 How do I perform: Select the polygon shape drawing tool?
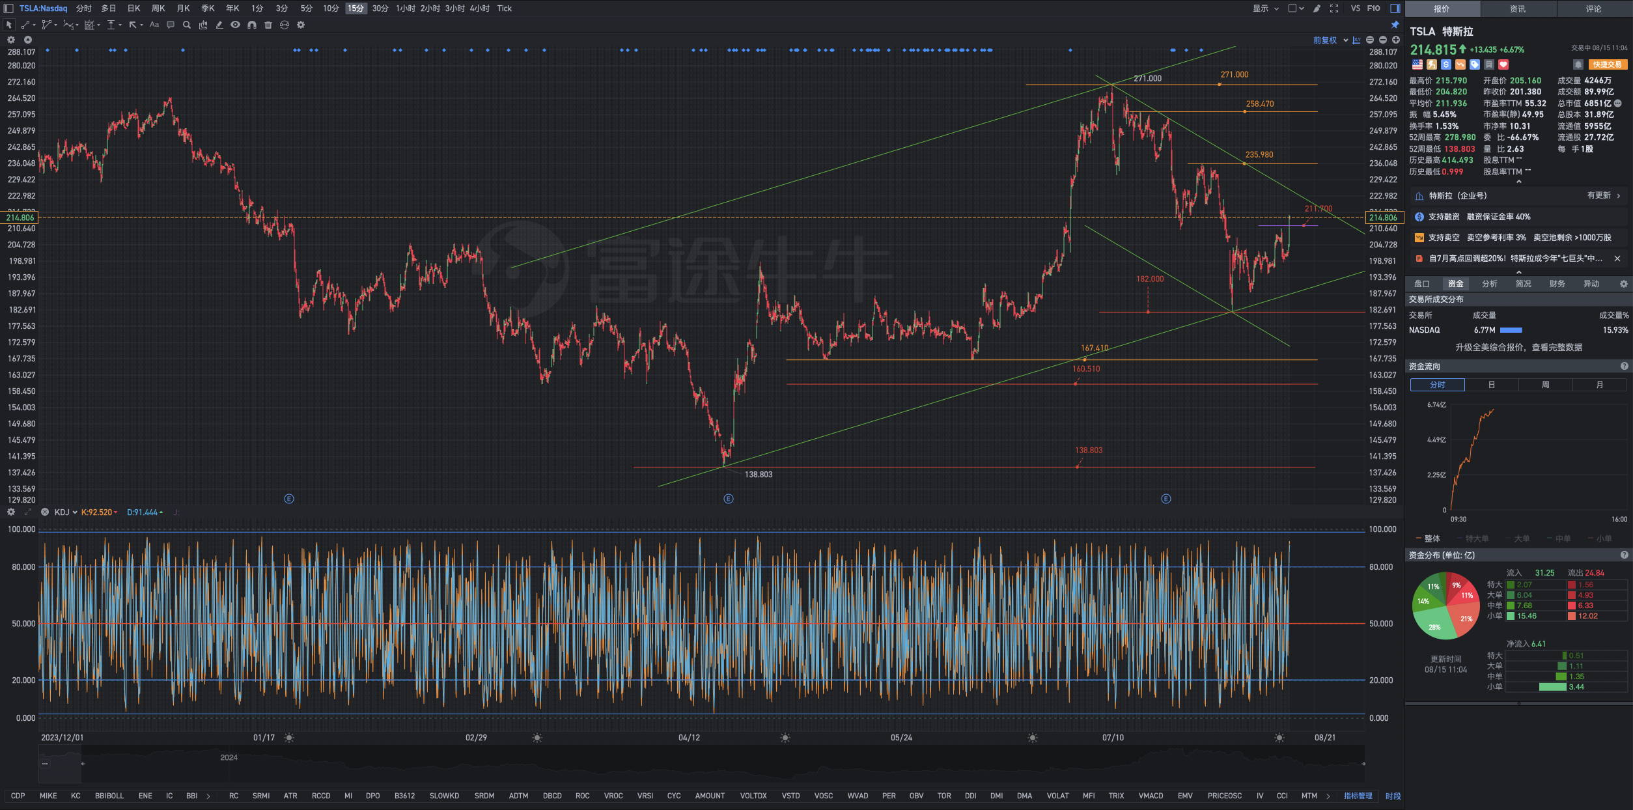tap(48, 25)
